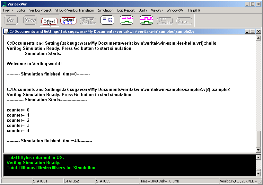Click the Save toolbar button
This screenshot has height=185, width=263.
point(184,21)
